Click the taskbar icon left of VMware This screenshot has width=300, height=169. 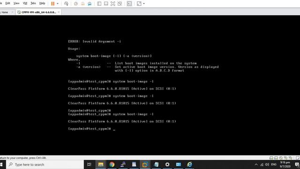pos(134,164)
